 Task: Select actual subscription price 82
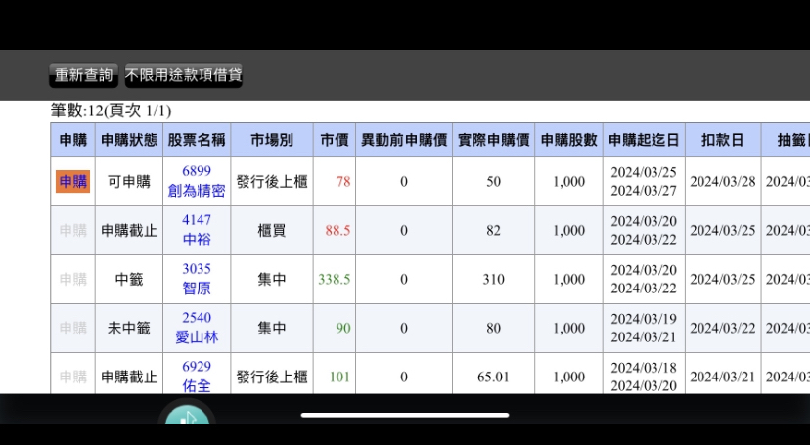tap(493, 230)
